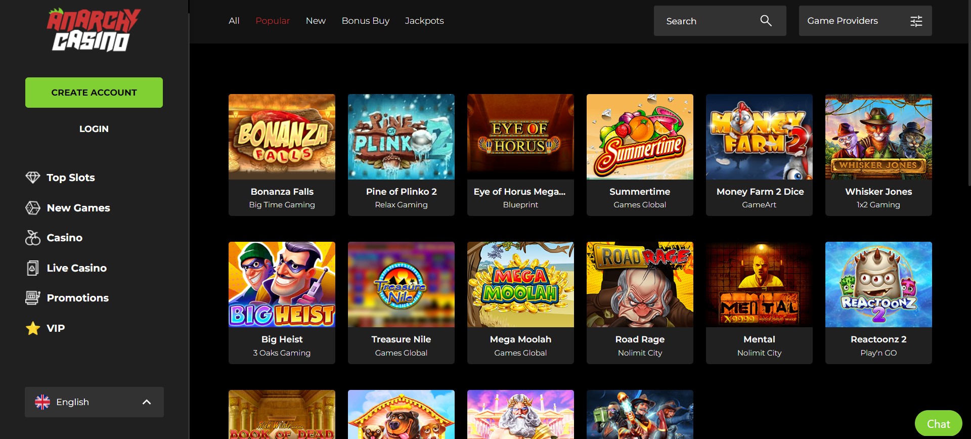Open the Treasure Nile thumbnail
The width and height of the screenshot is (971, 439).
click(x=401, y=284)
